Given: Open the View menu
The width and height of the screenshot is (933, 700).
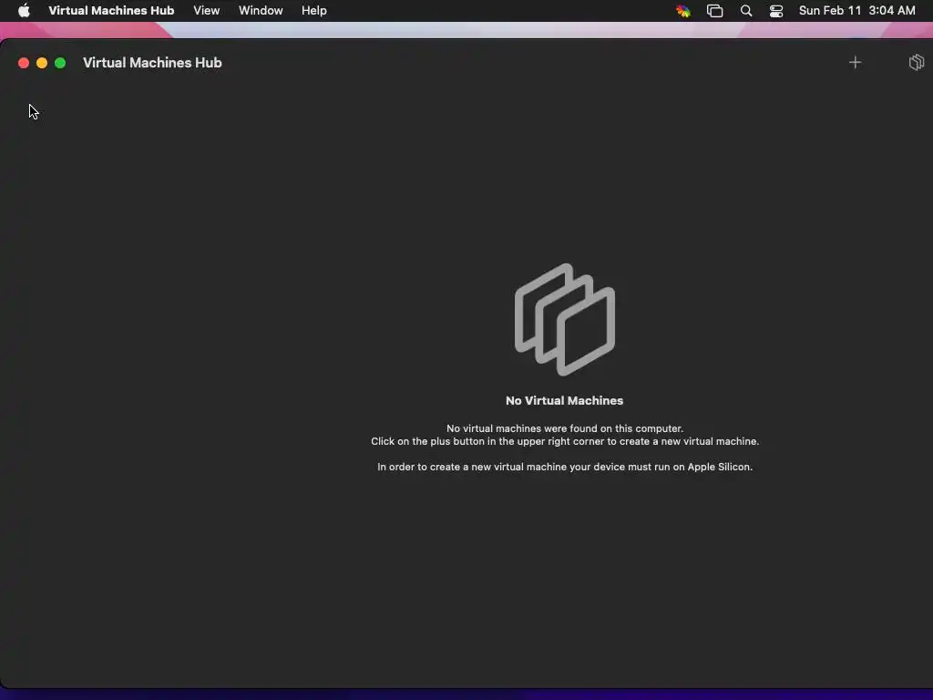Looking at the screenshot, I should [207, 11].
